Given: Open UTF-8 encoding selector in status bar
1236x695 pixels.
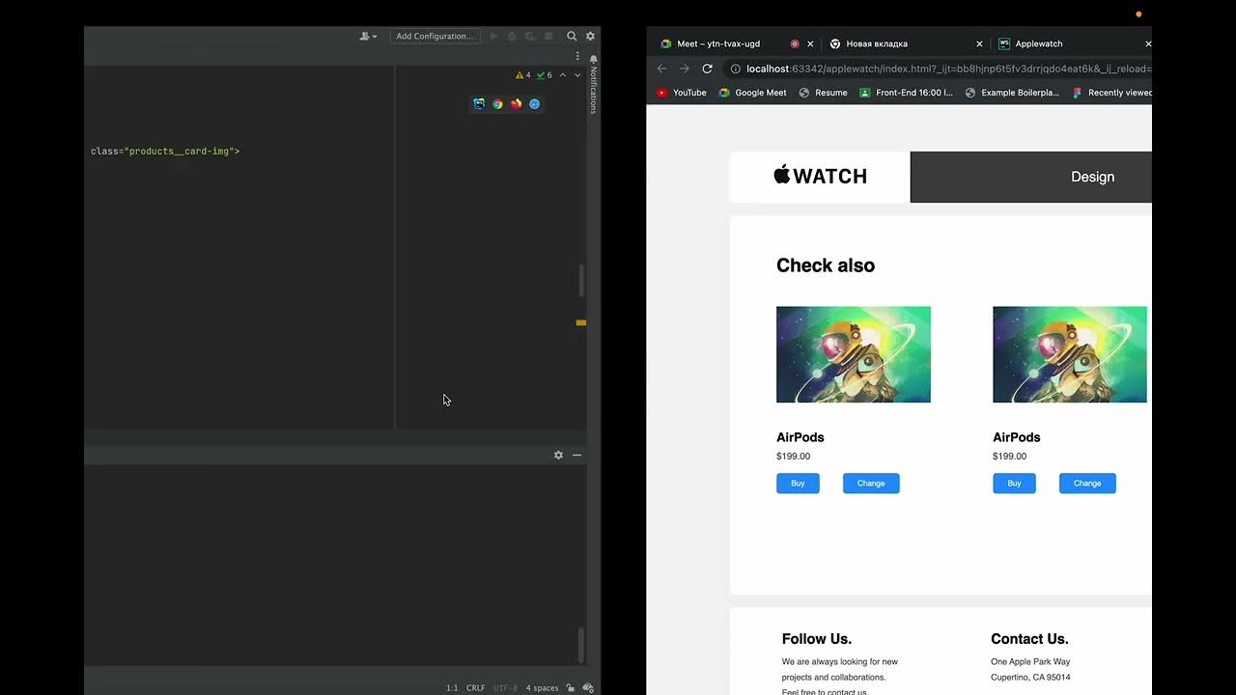Looking at the screenshot, I should tap(505, 688).
